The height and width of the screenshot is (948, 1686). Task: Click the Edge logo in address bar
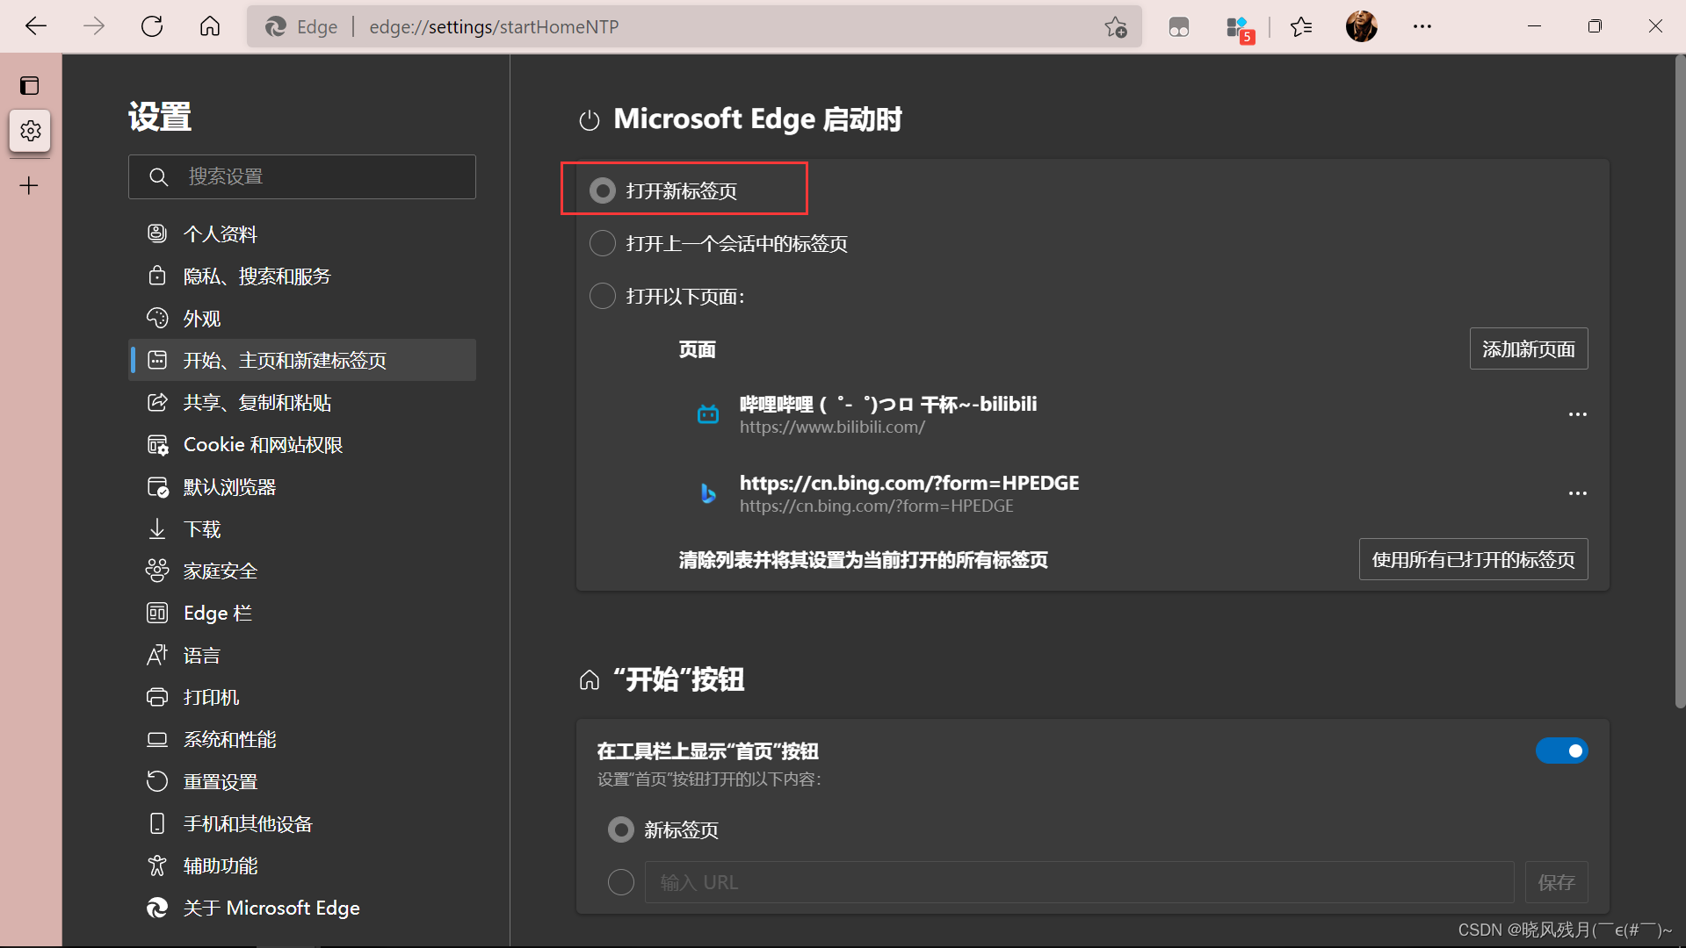coord(276,27)
